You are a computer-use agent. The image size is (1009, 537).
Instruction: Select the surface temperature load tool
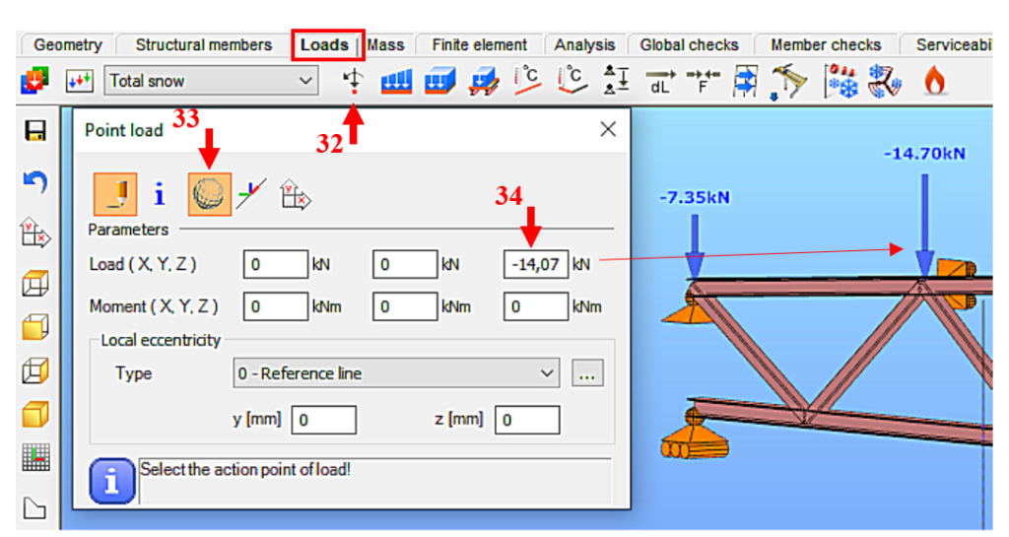pyautogui.click(x=572, y=81)
